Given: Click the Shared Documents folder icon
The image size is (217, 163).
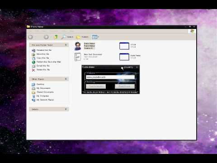Looking at the screenshot, I should click(x=33, y=92).
